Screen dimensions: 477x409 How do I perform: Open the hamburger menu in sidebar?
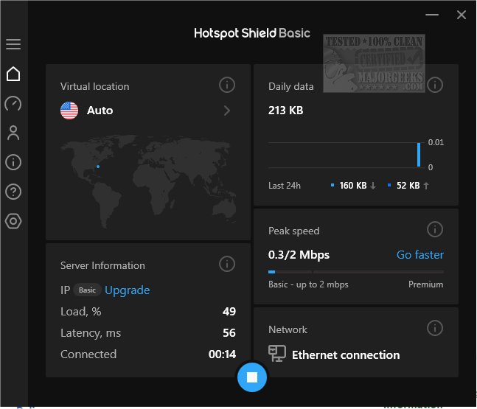point(13,44)
